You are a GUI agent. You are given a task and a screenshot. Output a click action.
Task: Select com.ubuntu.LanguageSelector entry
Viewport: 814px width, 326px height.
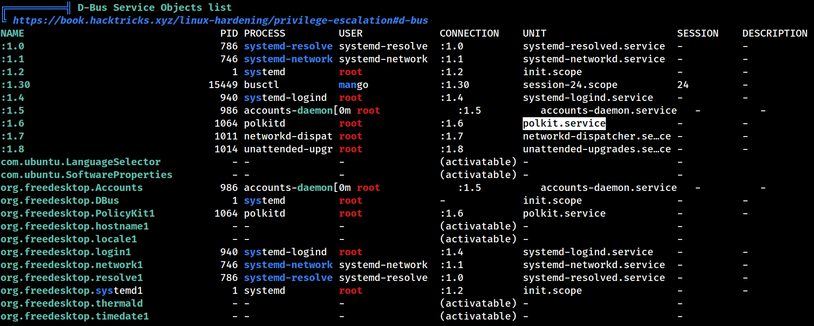(81, 162)
